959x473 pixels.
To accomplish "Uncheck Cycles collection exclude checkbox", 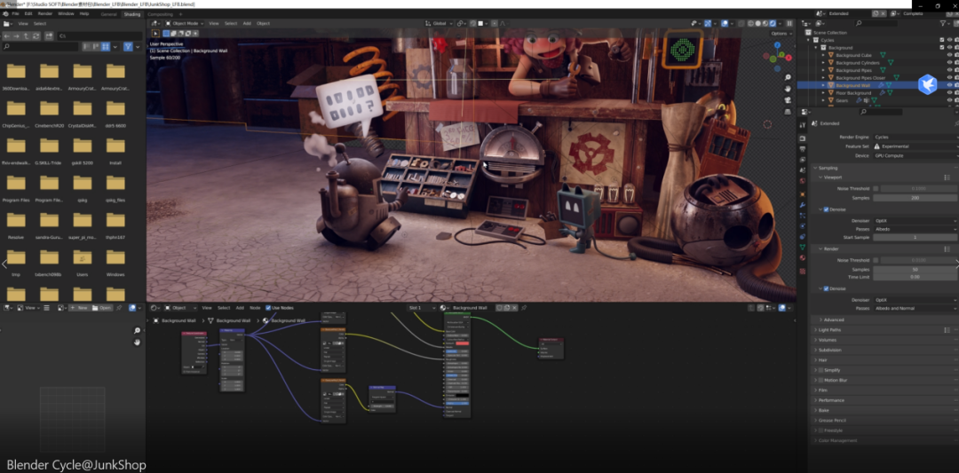I will tap(942, 40).
